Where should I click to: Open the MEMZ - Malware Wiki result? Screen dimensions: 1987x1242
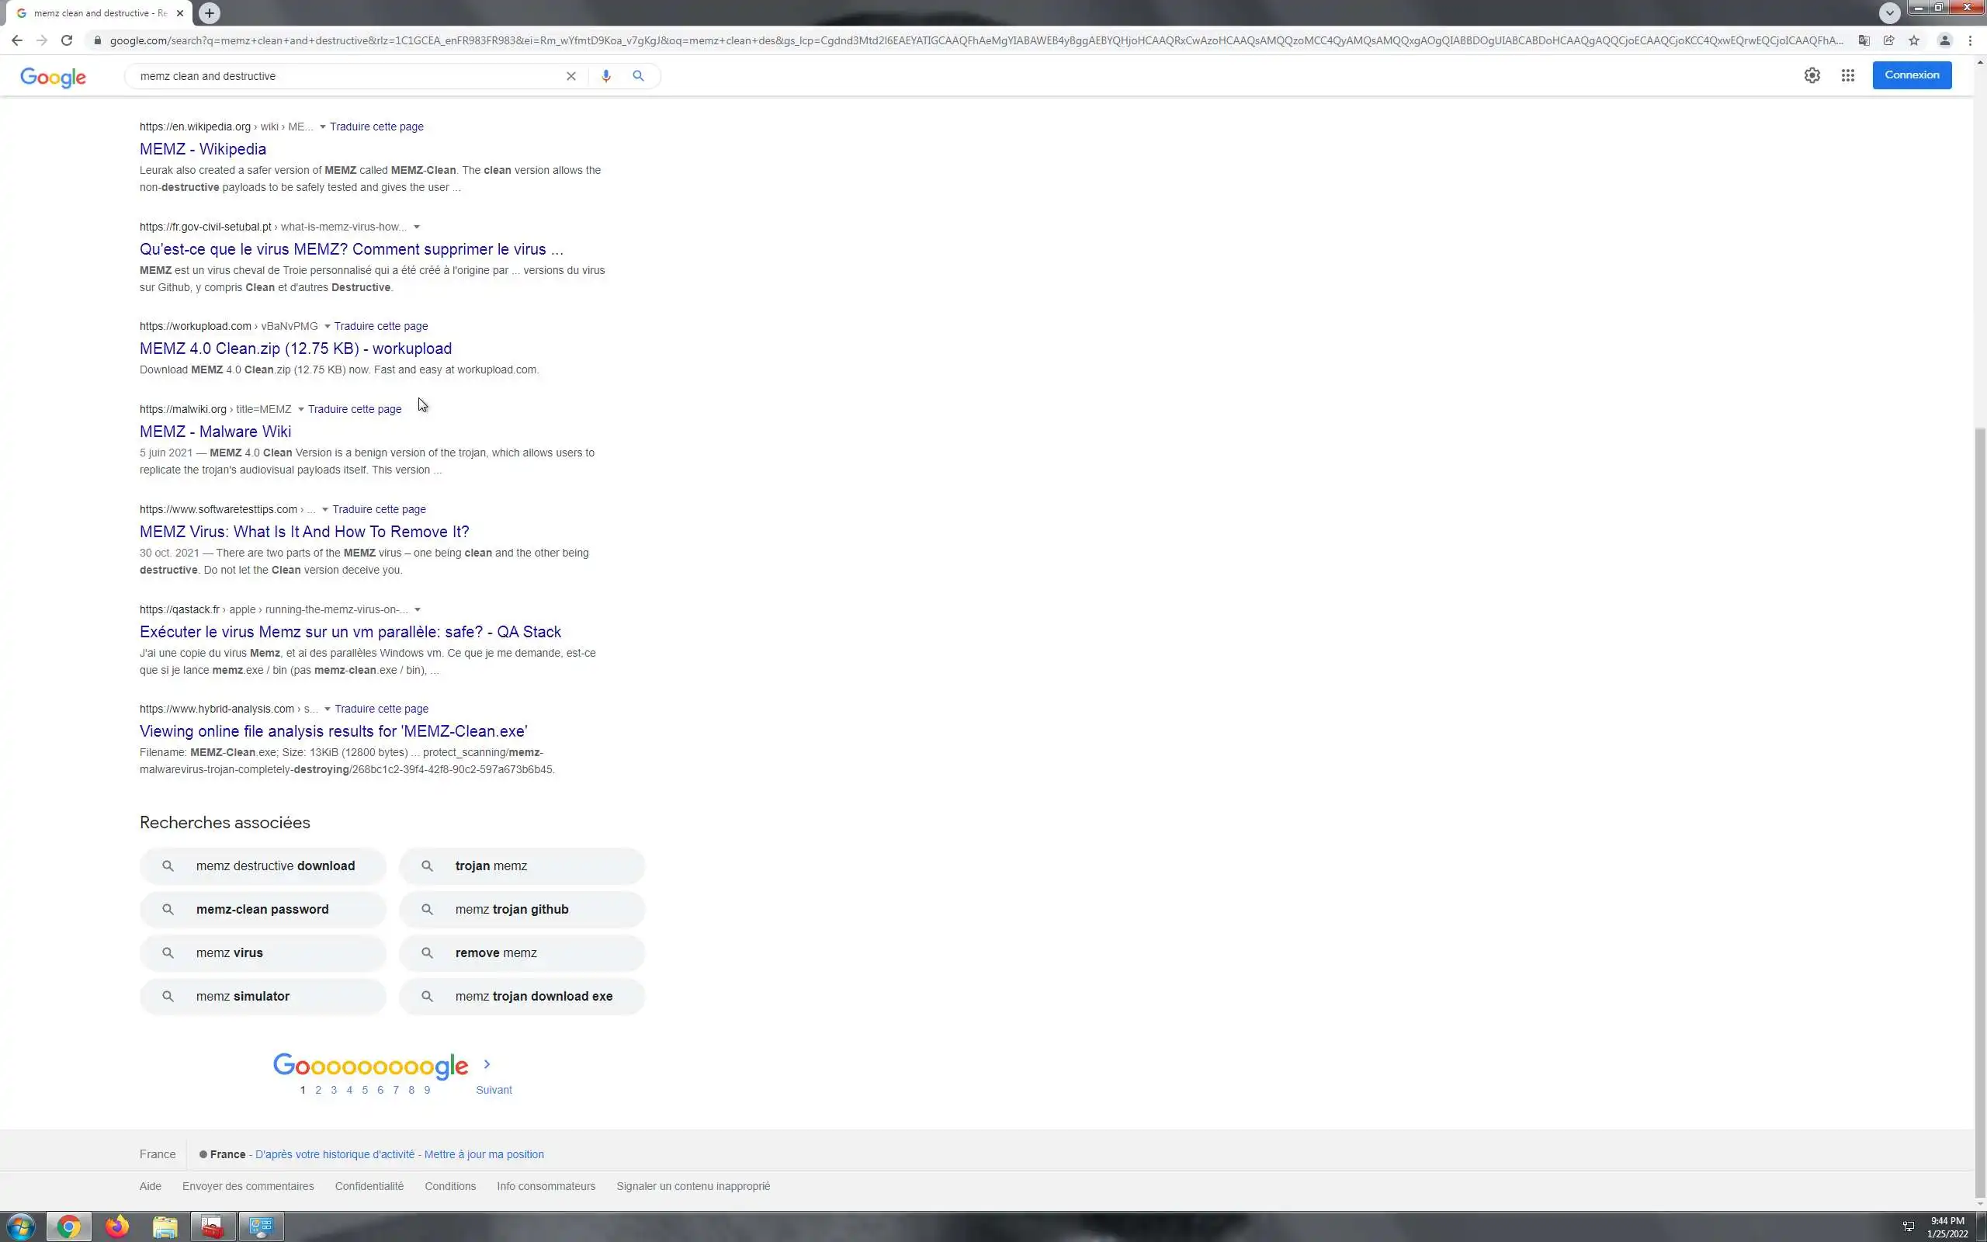[215, 432]
